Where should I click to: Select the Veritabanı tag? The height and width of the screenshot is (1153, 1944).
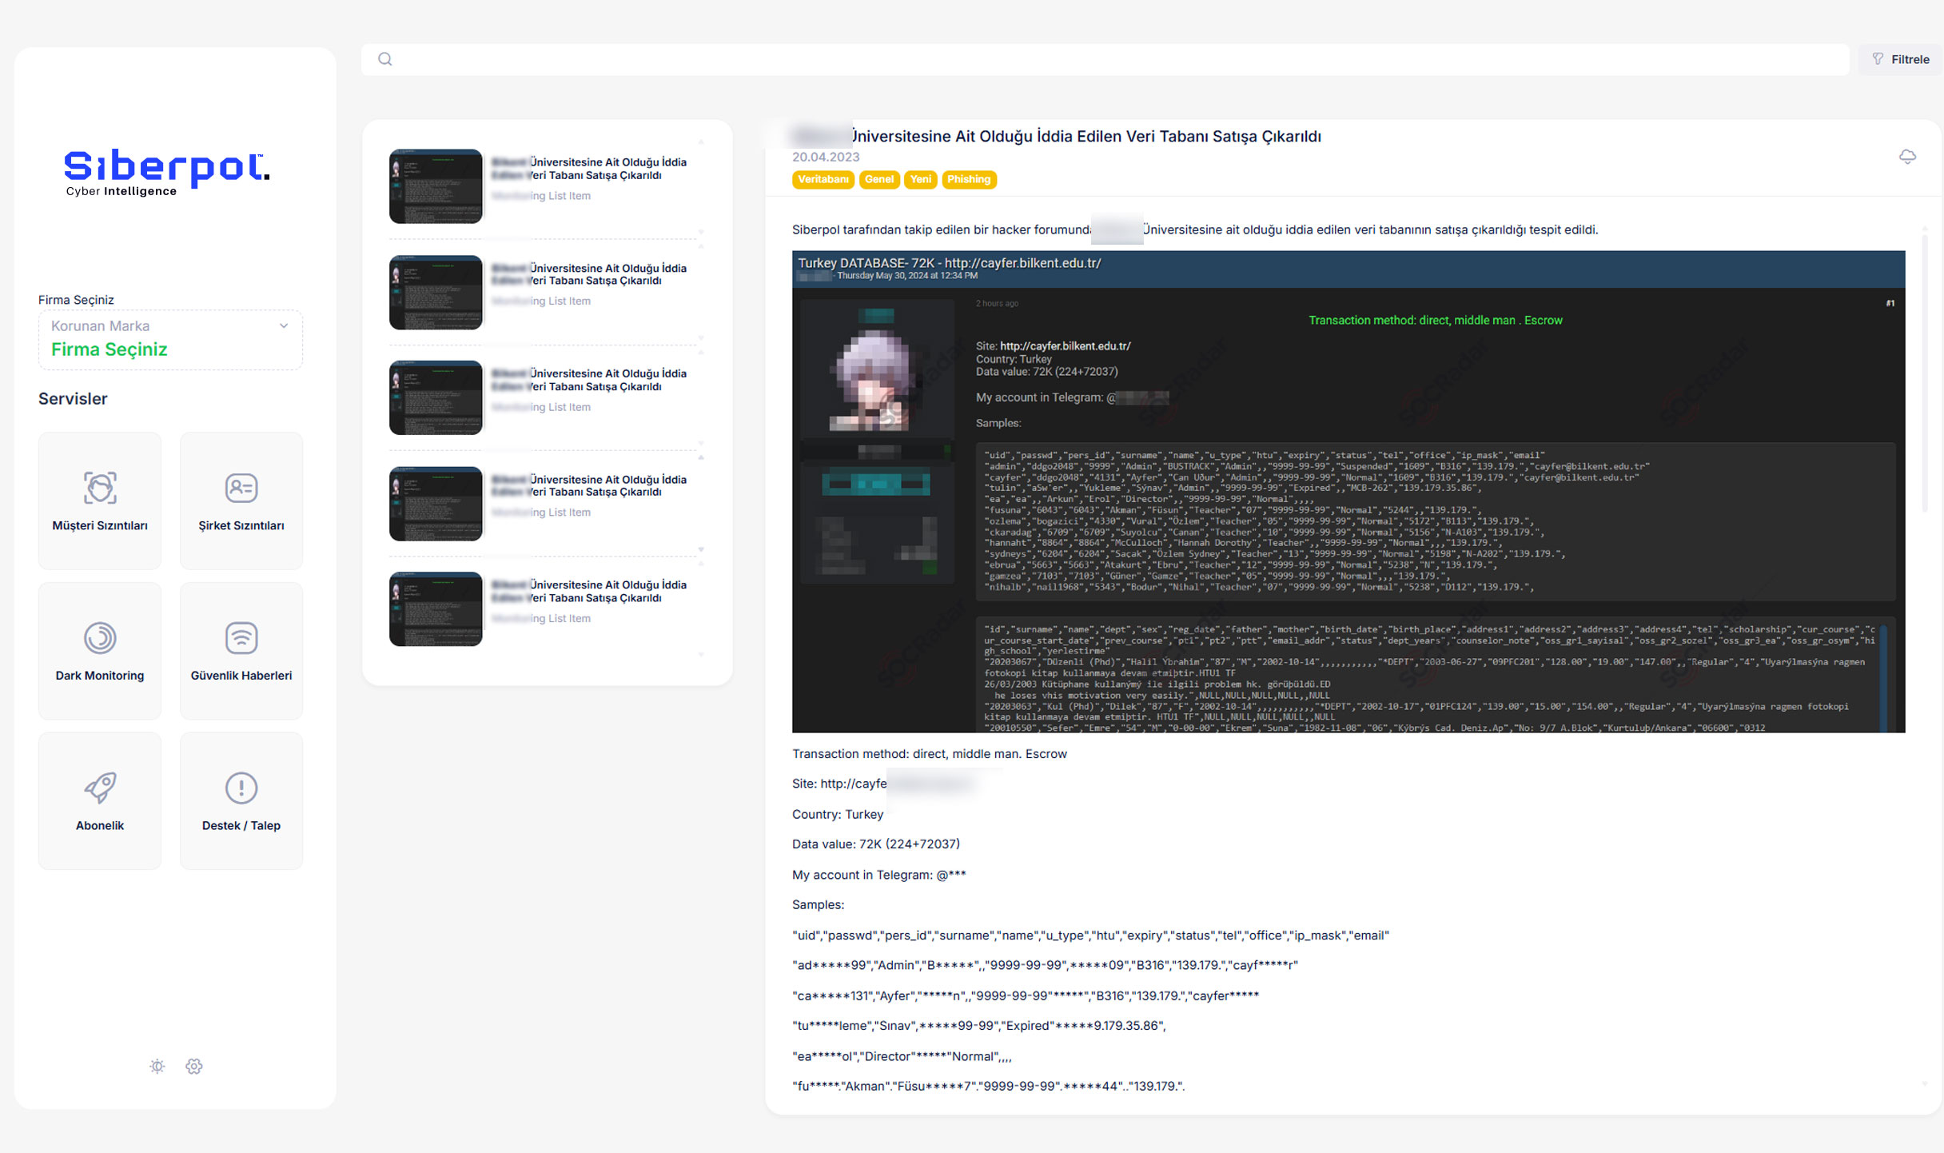point(823,179)
